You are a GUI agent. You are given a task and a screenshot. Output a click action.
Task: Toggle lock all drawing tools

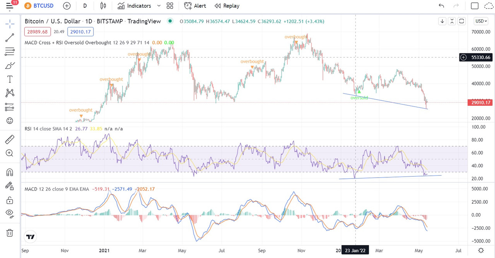point(10,200)
